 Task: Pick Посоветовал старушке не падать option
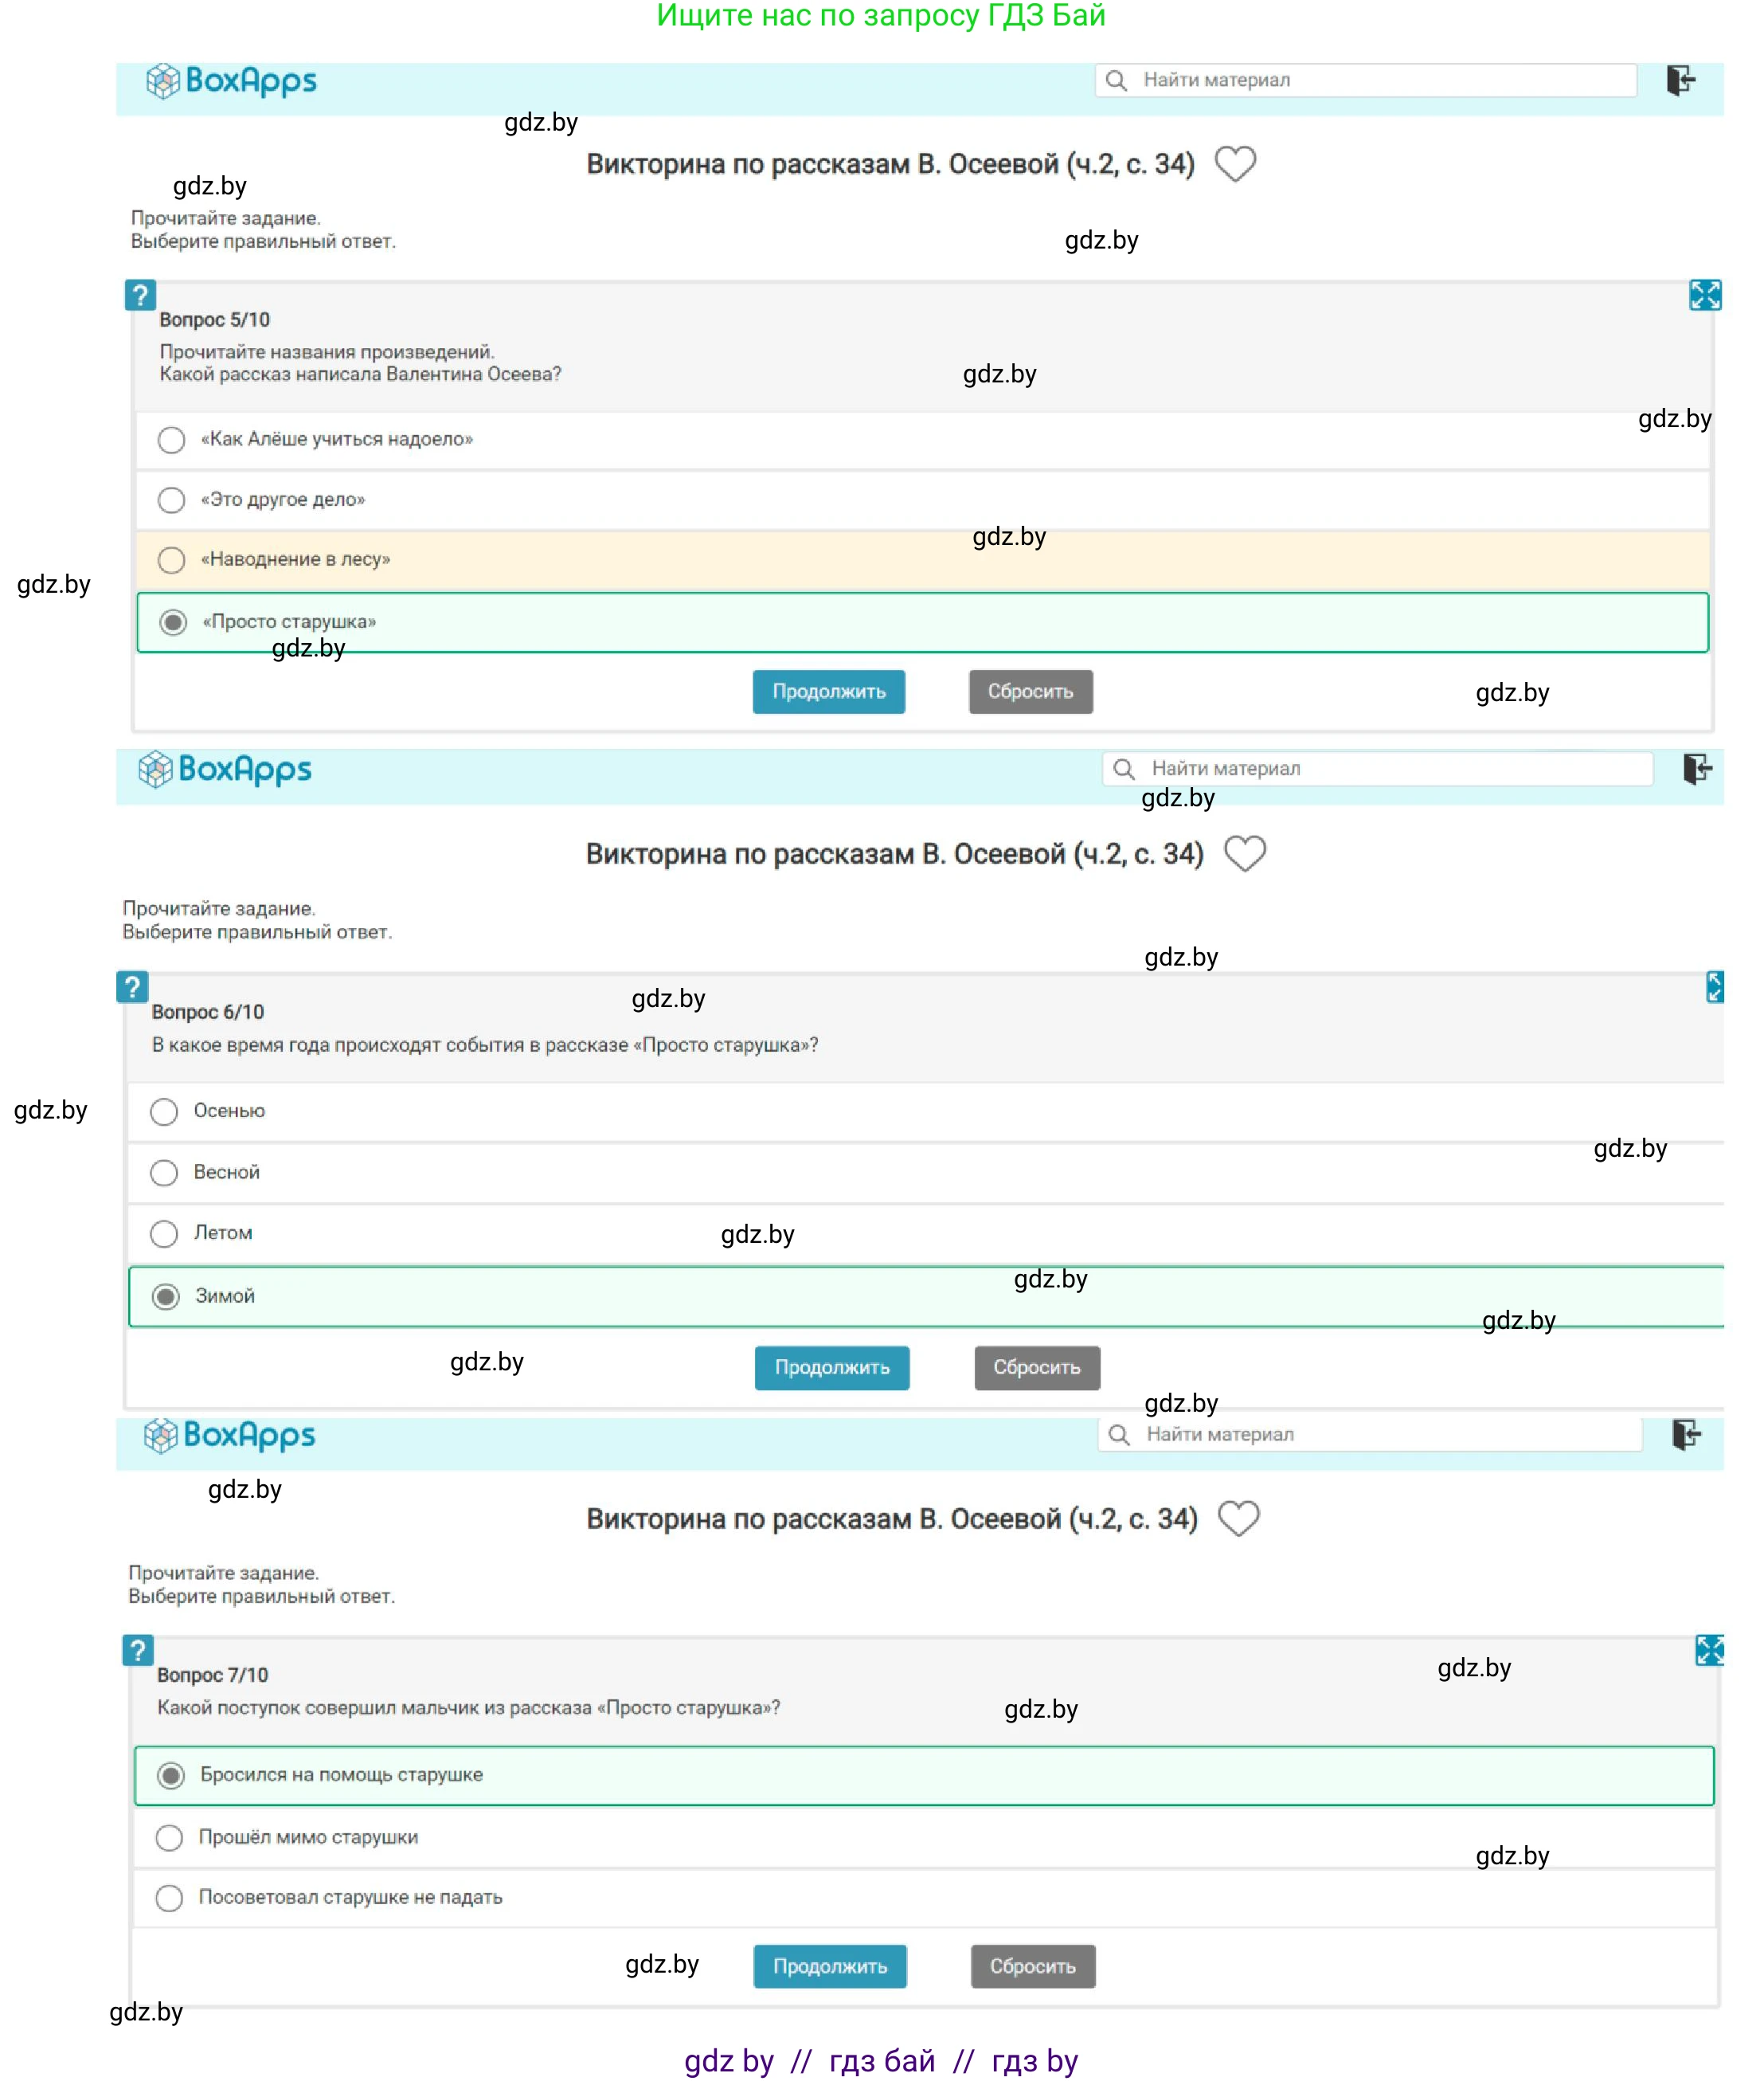170,1898
